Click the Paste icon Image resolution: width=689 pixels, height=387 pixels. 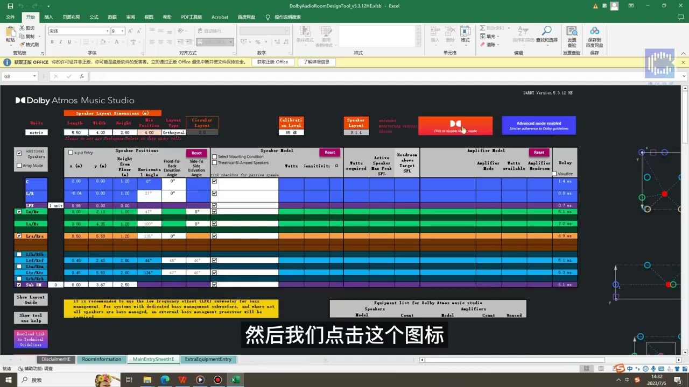click(10, 32)
